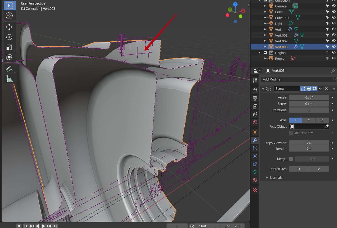Set screw axis to Y

pos(309,120)
